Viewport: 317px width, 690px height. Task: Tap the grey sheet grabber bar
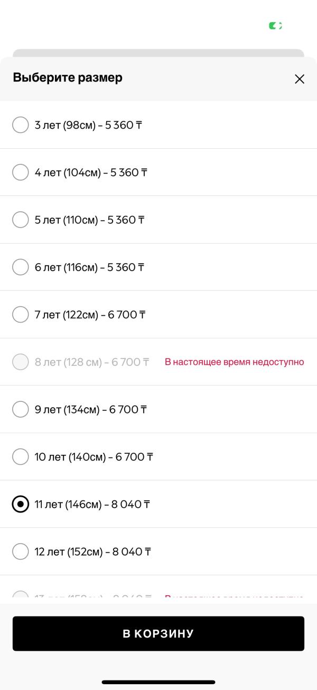(x=158, y=53)
